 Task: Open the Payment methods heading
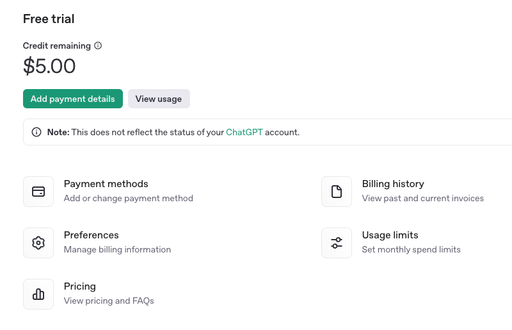click(x=106, y=184)
